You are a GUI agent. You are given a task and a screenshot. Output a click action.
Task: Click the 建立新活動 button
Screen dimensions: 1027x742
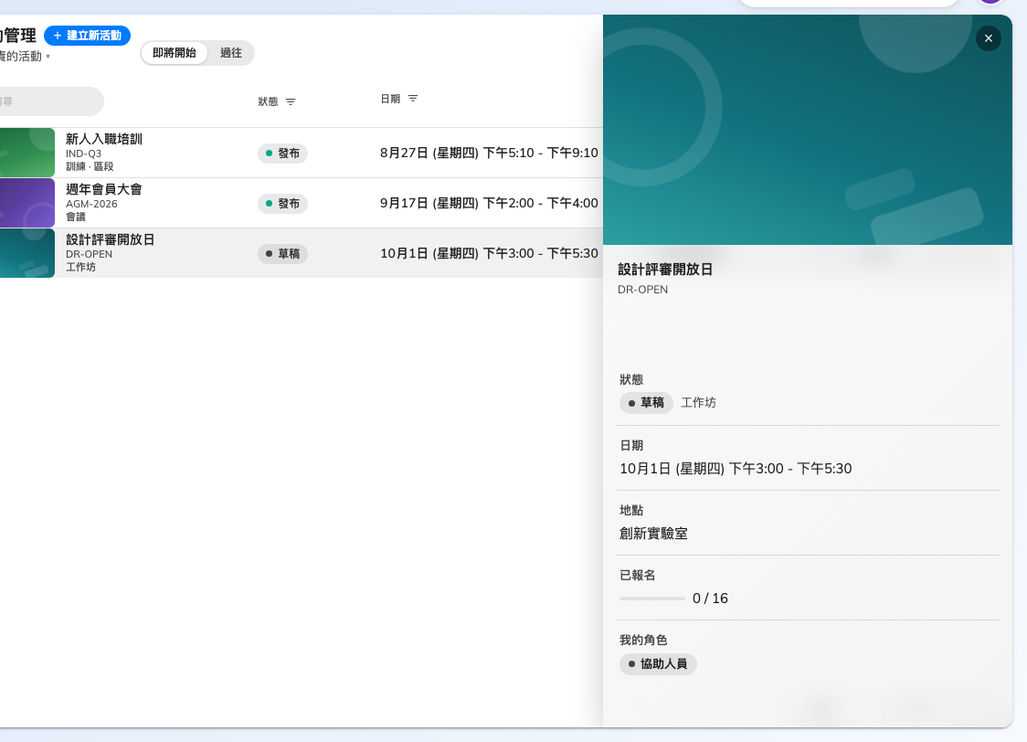(x=87, y=36)
